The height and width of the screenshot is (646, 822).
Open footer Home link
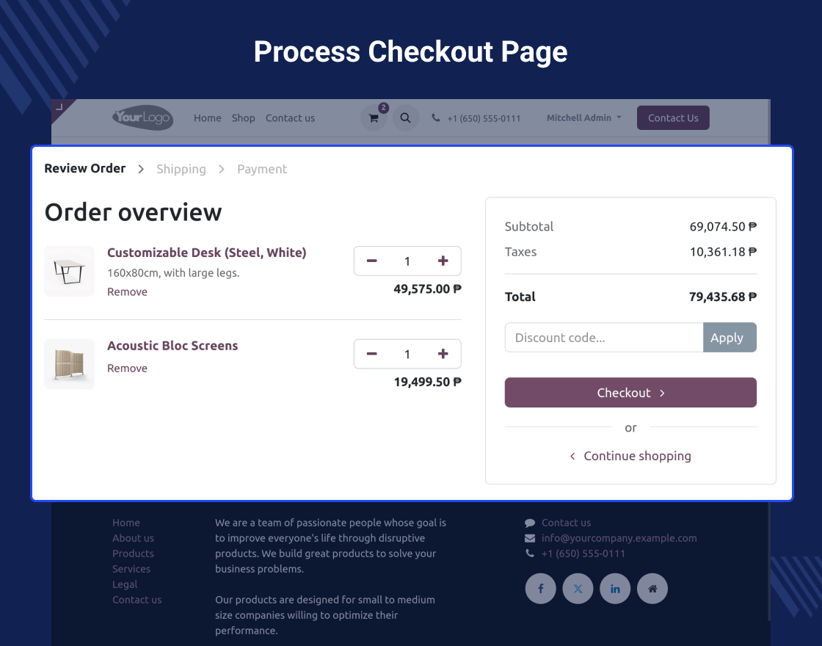(126, 523)
